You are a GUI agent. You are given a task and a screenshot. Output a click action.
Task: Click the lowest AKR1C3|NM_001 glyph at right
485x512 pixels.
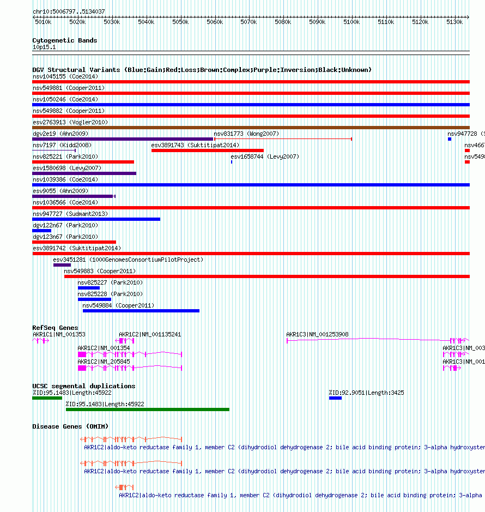pyautogui.click(x=452, y=368)
